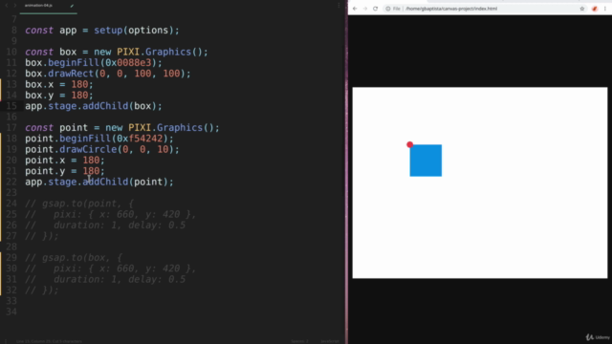Reload the index.html page
612x344 pixels.
click(375, 9)
